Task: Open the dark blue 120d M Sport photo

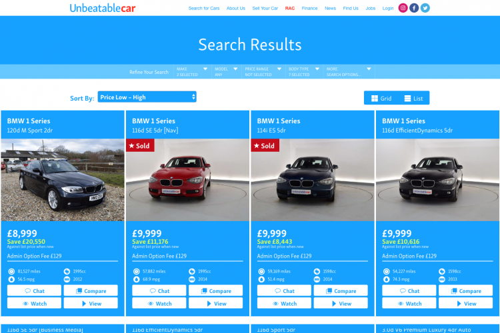Action: pyautogui.click(x=63, y=180)
